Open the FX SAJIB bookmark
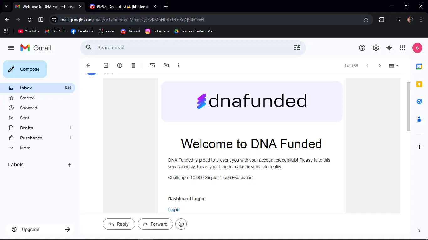Image resolution: width=428 pixels, height=240 pixels. 55,31
